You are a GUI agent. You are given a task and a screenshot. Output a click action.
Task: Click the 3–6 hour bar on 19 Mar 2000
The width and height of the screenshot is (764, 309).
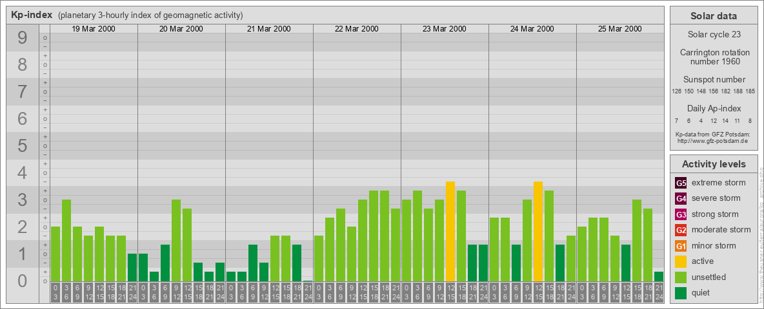click(66, 241)
